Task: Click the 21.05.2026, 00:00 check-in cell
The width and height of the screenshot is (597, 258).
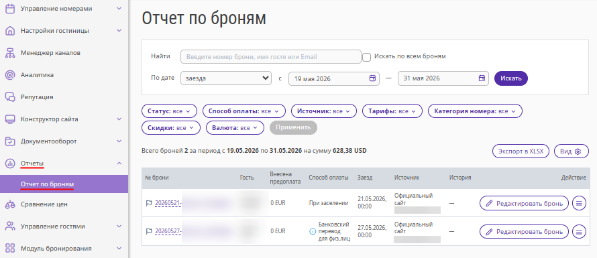Action: [x=372, y=203]
